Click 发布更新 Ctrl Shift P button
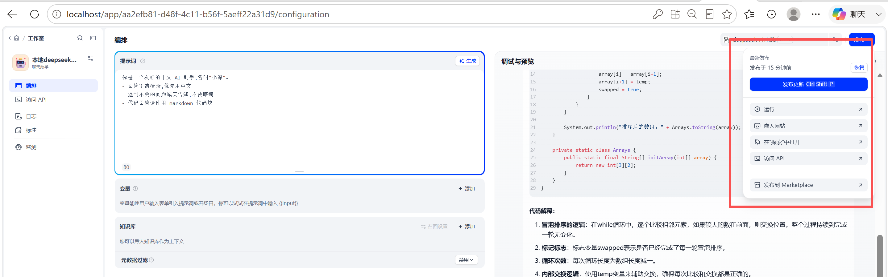 tap(808, 84)
